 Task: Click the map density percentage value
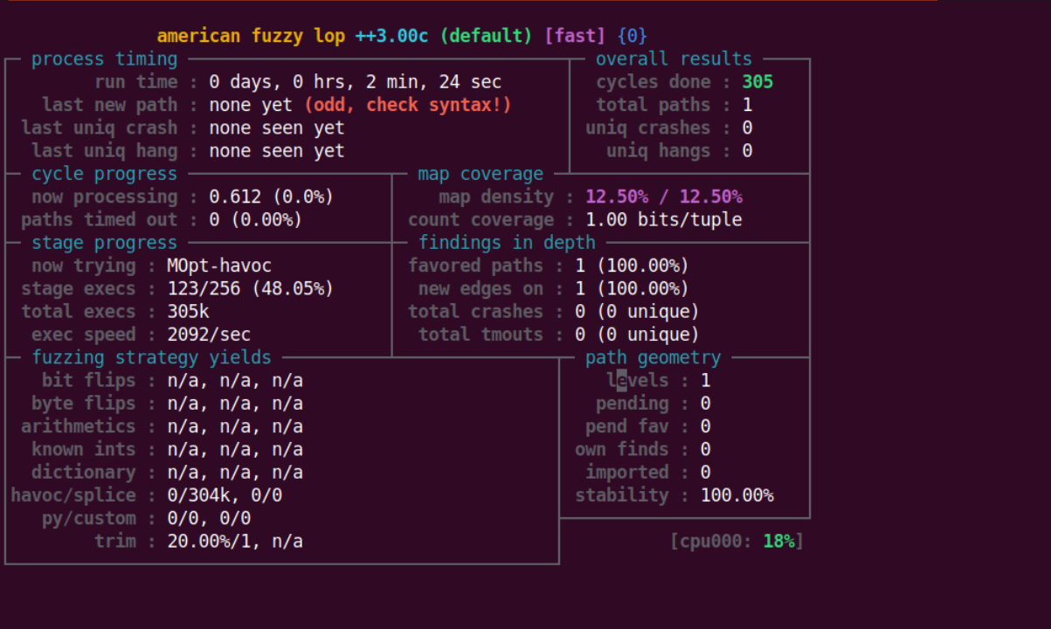[663, 197]
